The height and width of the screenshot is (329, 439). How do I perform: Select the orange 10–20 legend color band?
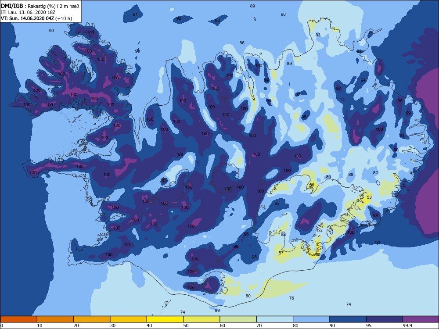click(x=55, y=319)
